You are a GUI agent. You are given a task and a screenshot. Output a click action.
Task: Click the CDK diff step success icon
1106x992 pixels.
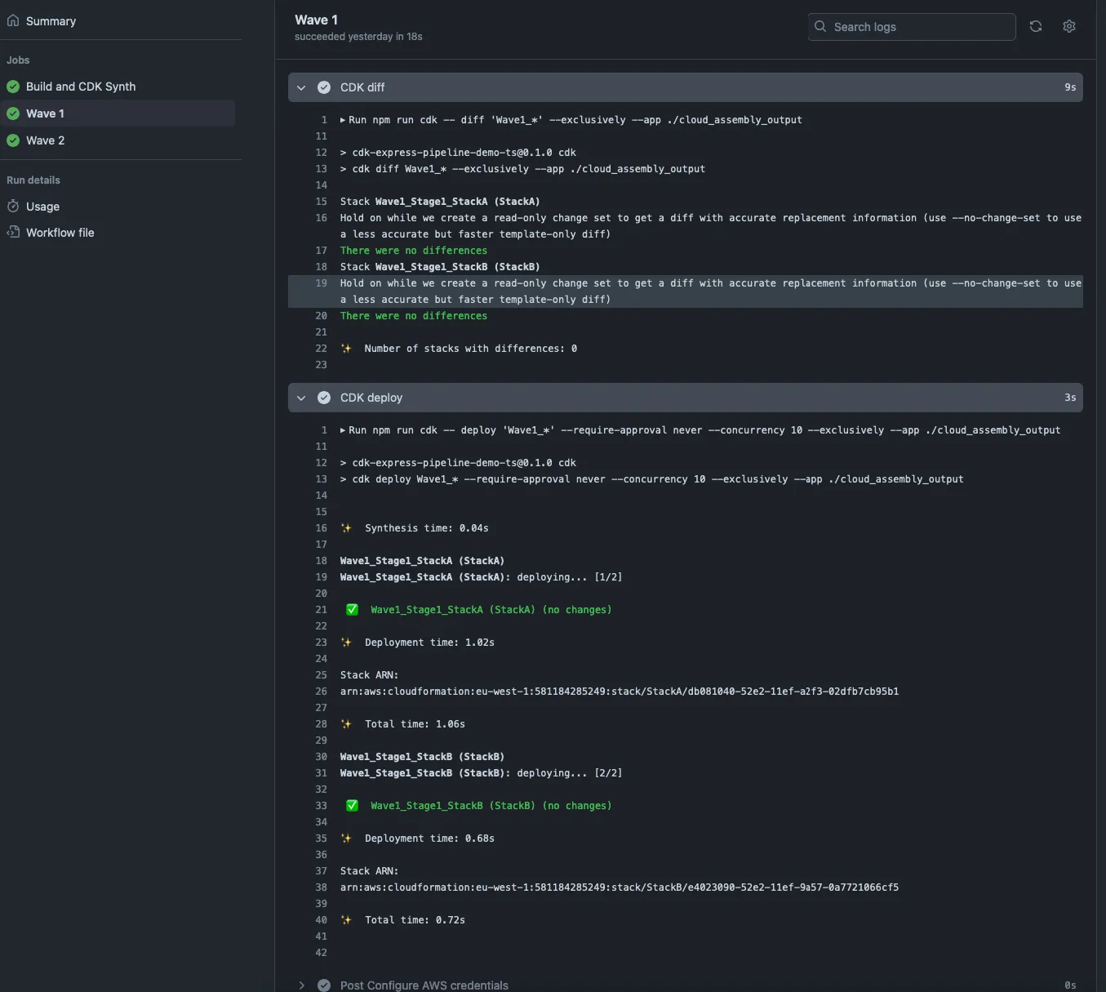pos(324,87)
